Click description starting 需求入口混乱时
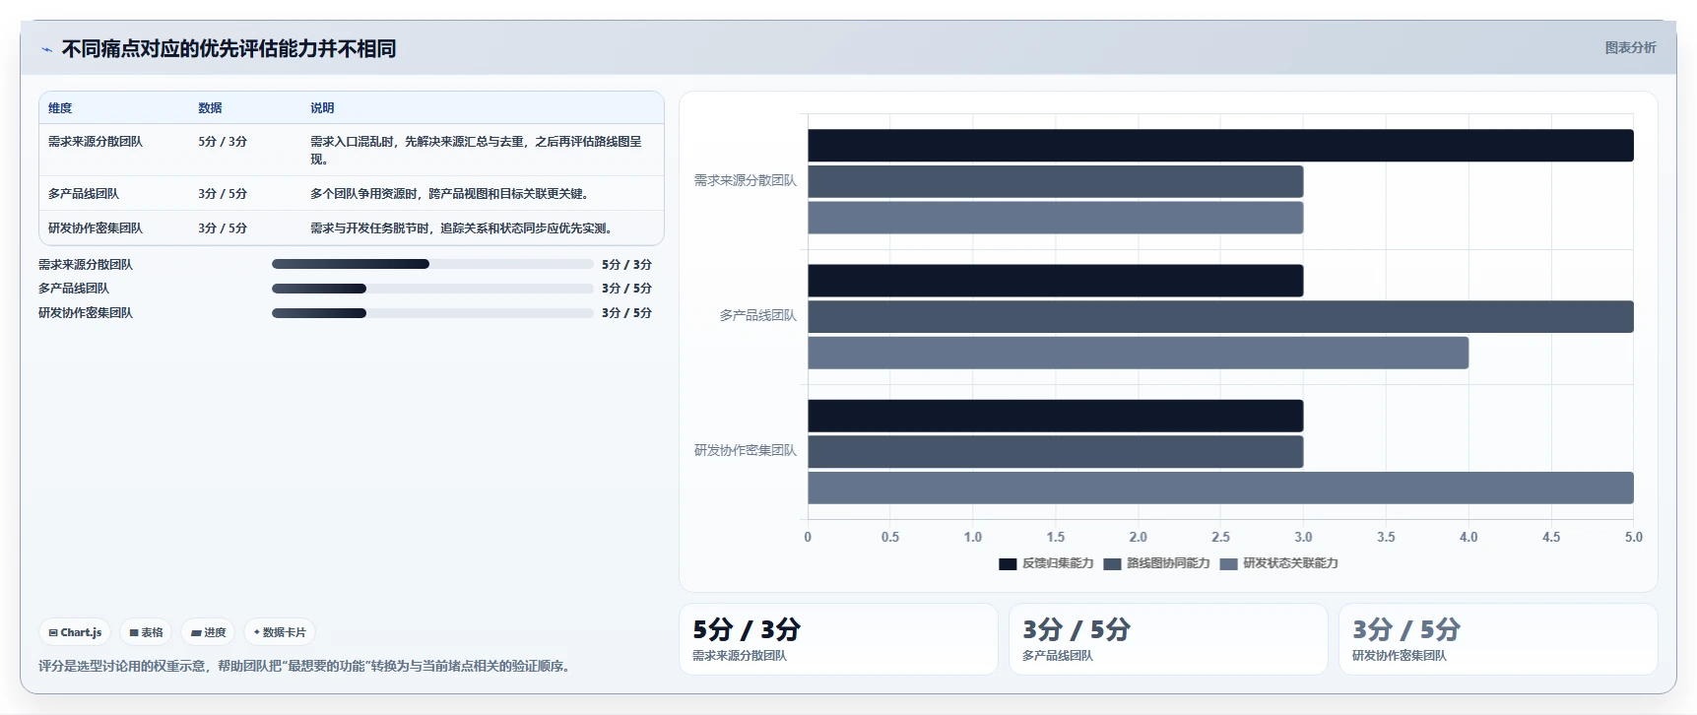 (476, 150)
